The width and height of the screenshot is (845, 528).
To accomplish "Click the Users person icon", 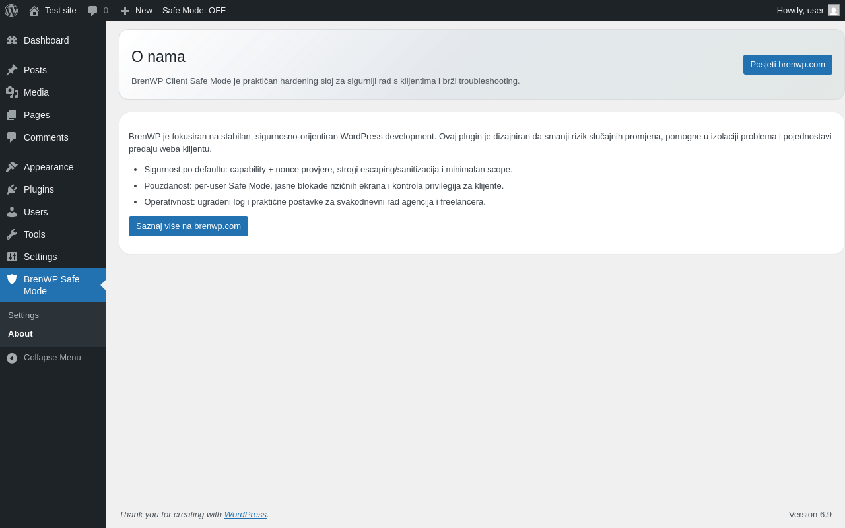I will click(12, 212).
